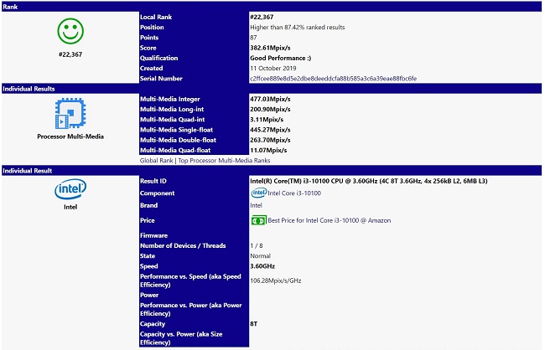Click the 106.28Mpix/s/GHz efficiency value
The width and height of the screenshot is (545, 350).
pos(276,281)
